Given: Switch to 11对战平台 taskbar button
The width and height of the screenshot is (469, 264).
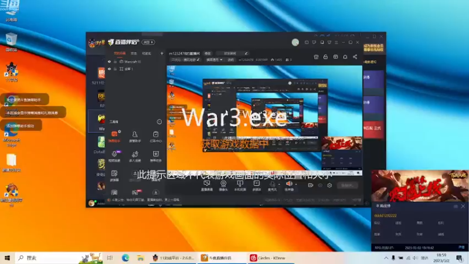Looking at the screenshot, I should [x=174, y=258].
